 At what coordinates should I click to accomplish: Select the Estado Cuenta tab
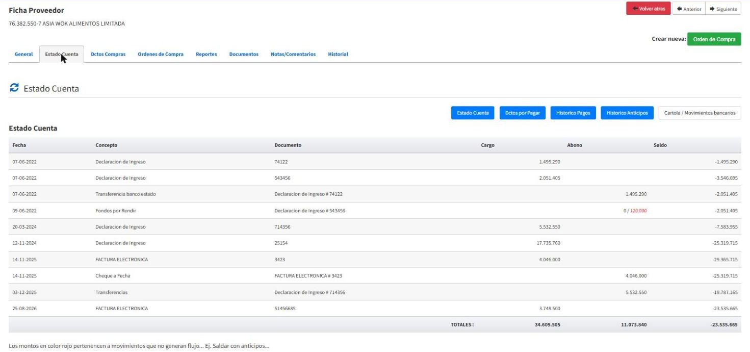point(62,54)
